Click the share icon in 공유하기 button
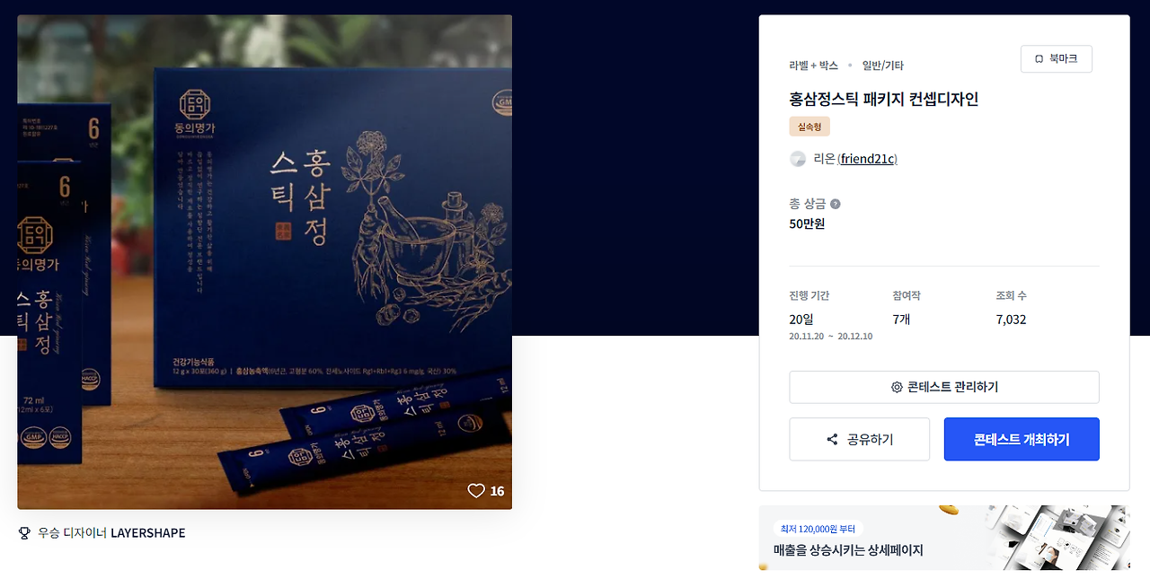Viewport: 1150px width, 579px height. pos(832,440)
